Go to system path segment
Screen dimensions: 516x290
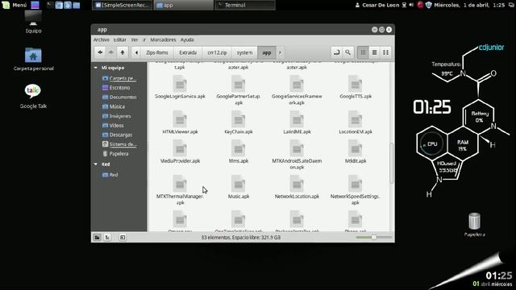[244, 52]
